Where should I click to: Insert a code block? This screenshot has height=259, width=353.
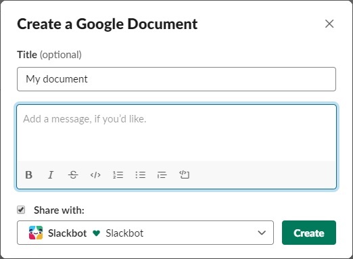[x=184, y=175]
